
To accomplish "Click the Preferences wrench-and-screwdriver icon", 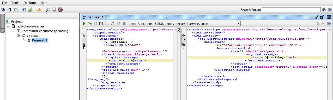I will (48, 10).
